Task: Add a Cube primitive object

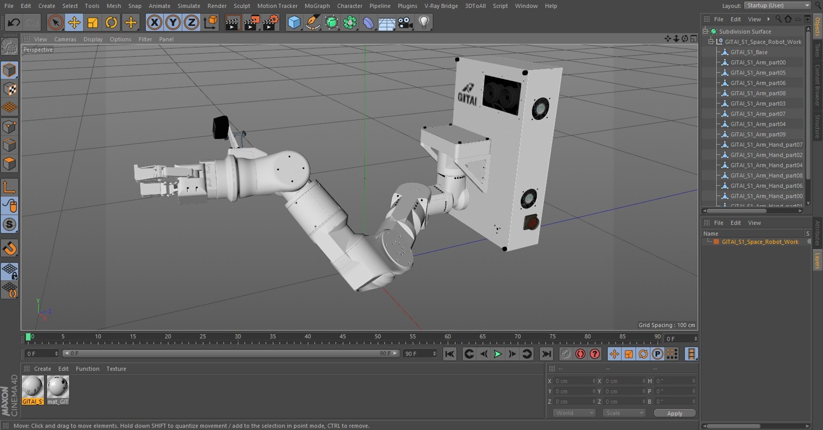Action: 294,22
